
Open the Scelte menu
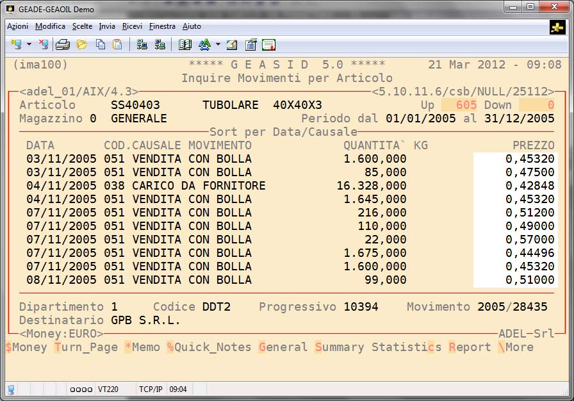[x=82, y=26]
